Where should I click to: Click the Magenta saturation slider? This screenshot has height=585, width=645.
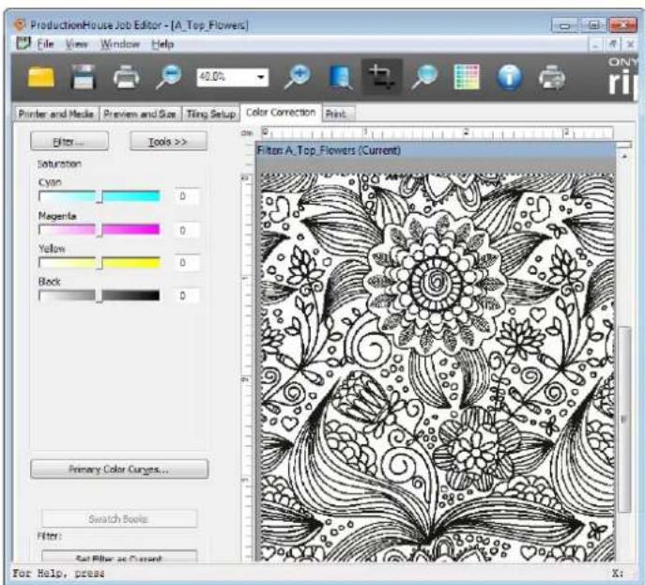pyautogui.click(x=100, y=229)
